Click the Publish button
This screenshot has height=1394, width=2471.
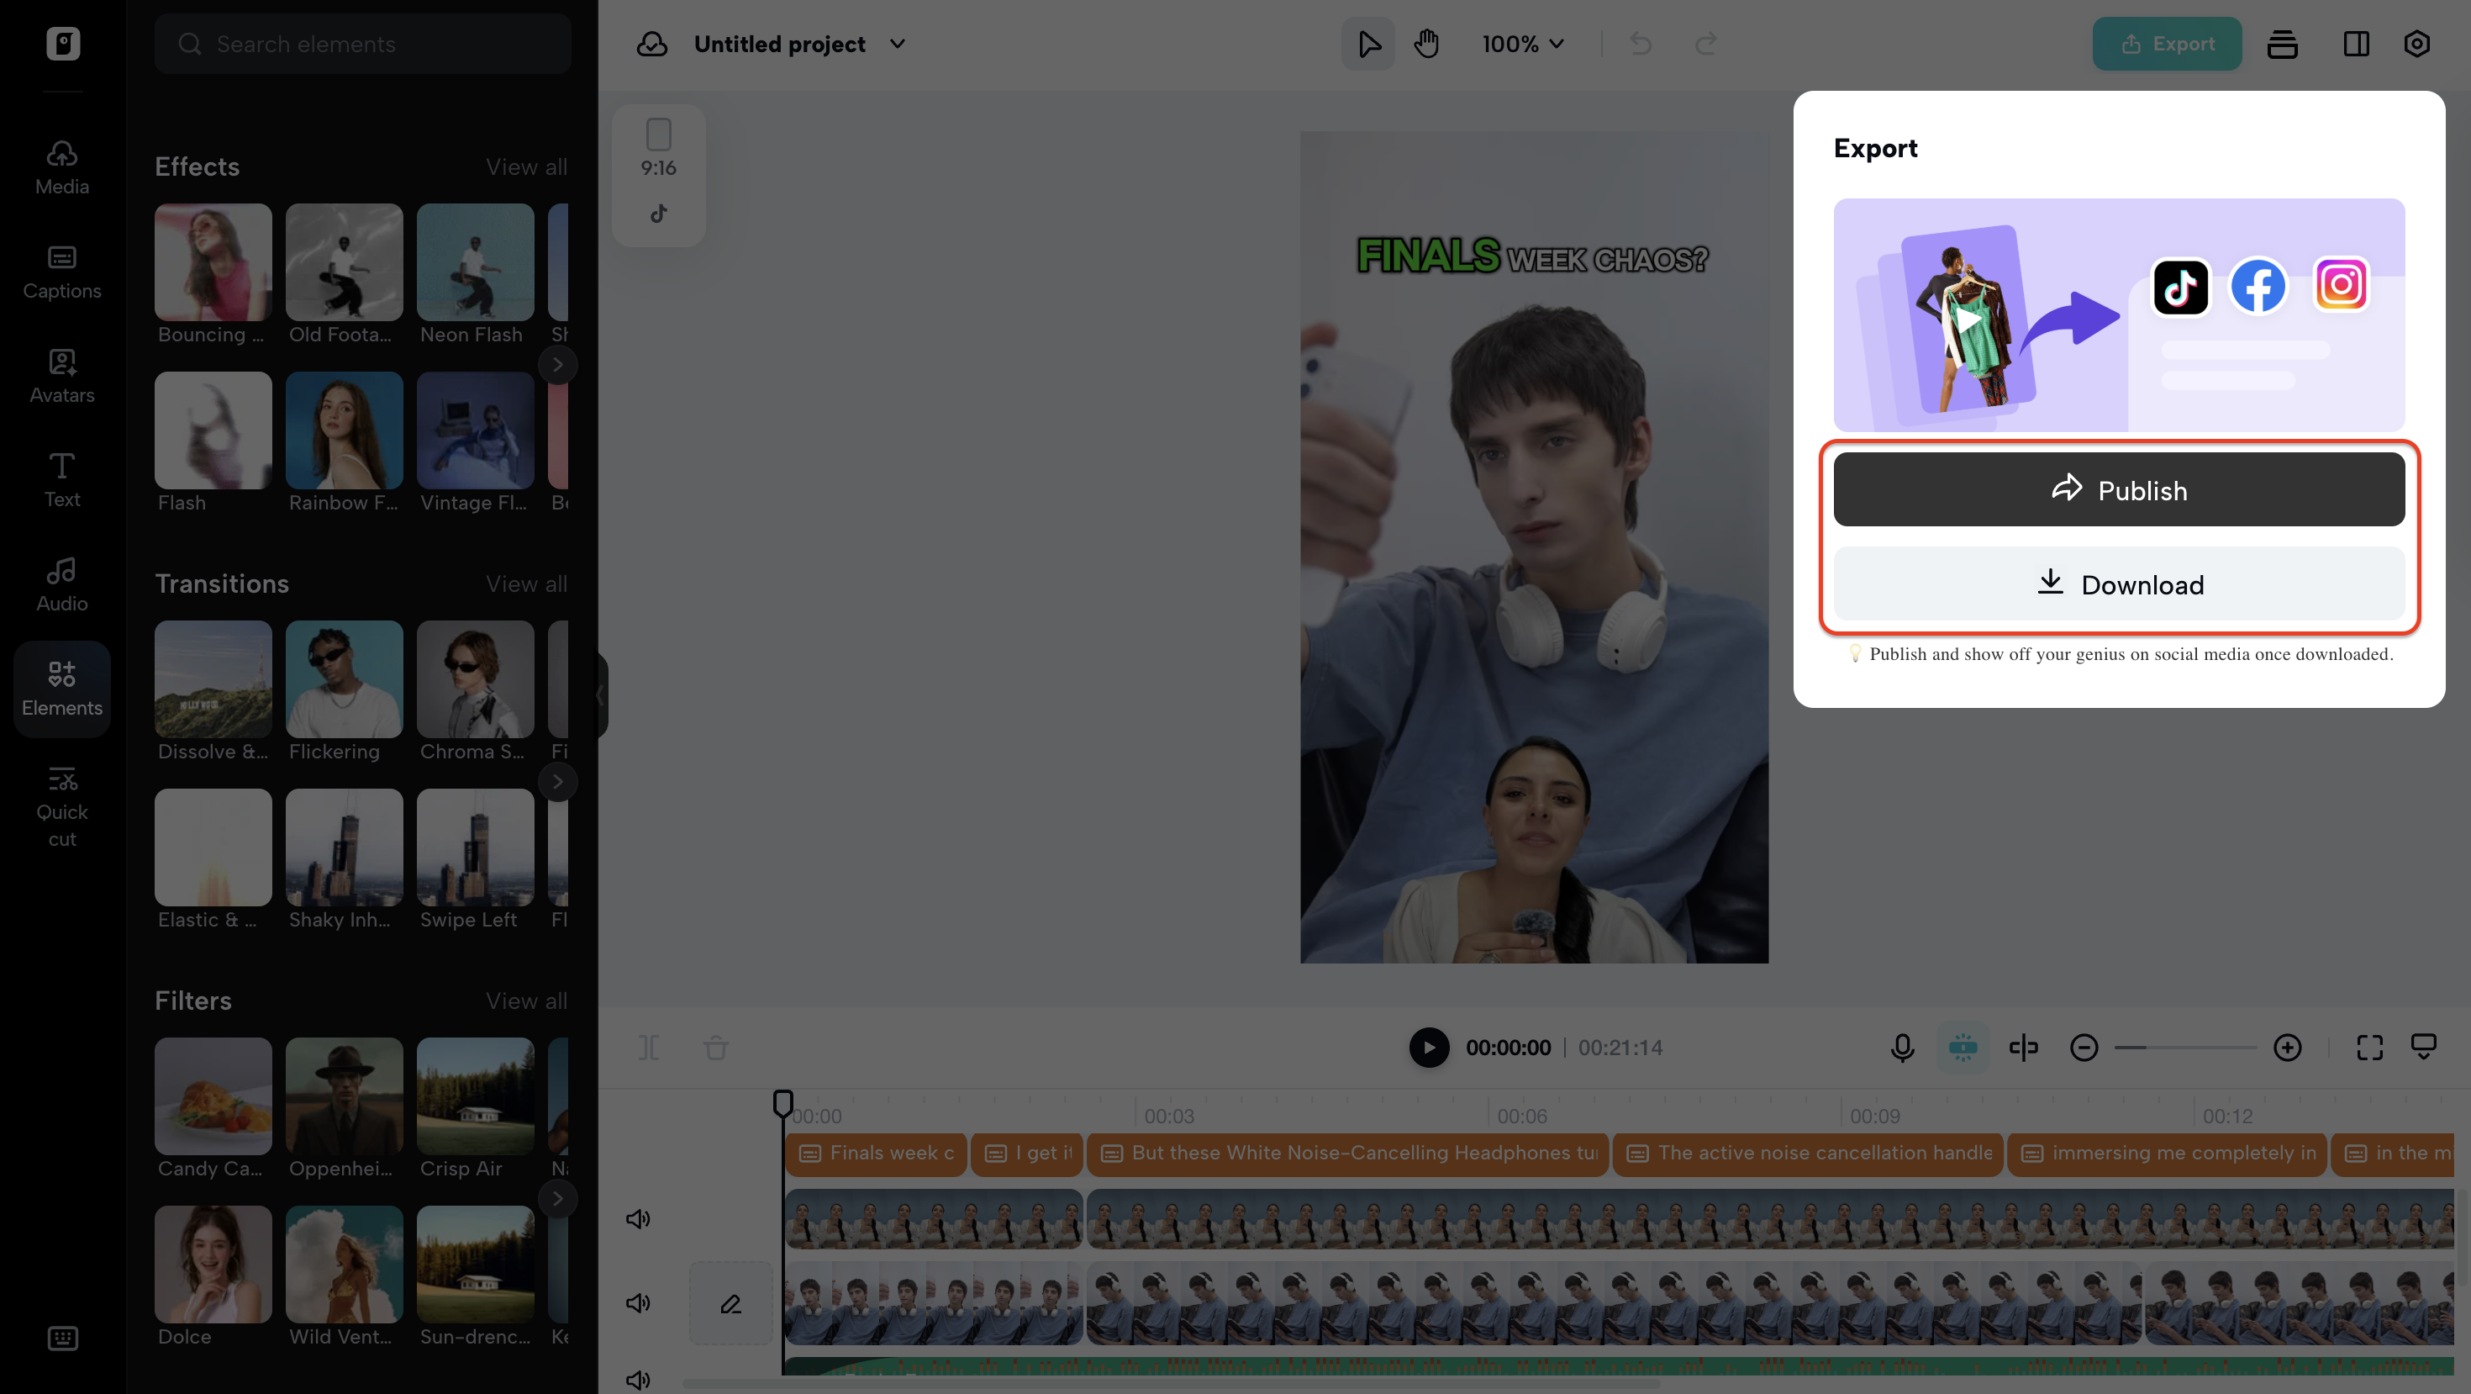(x=2118, y=489)
